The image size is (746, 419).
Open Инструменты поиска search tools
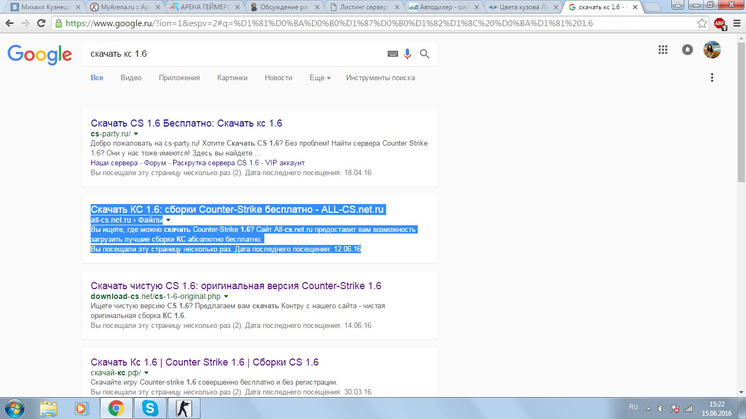tap(381, 78)
